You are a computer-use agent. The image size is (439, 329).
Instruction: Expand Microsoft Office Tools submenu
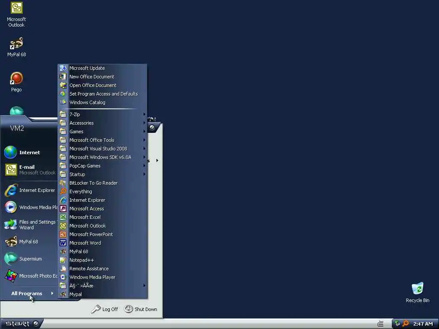[x=144, y=140]
